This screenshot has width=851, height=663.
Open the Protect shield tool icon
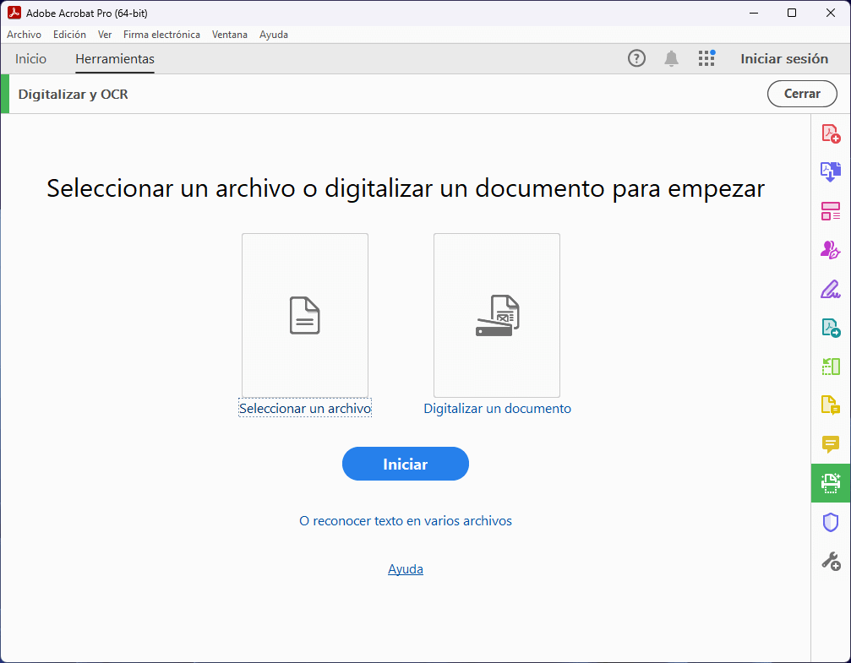point(831,522)
